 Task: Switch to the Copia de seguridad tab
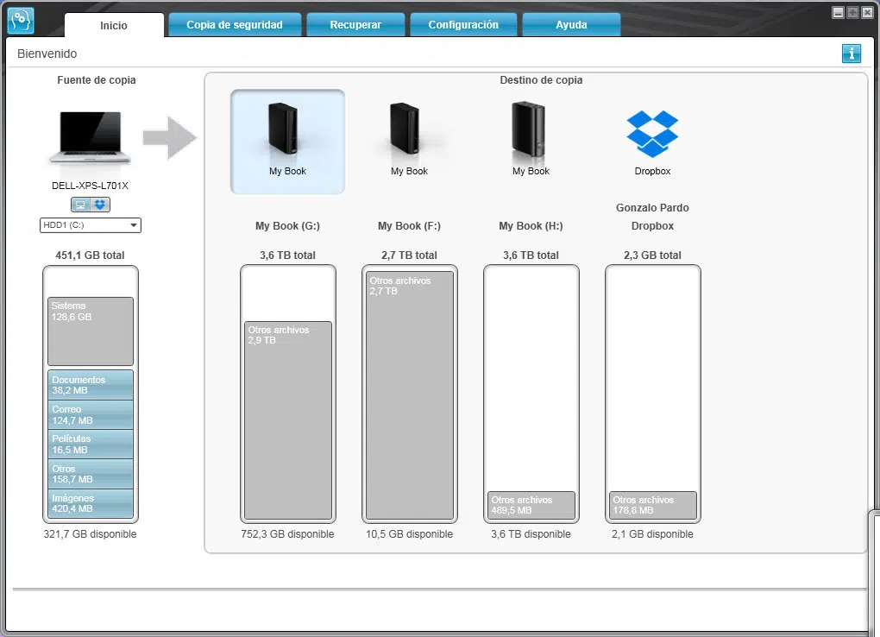tap(235, 25)
